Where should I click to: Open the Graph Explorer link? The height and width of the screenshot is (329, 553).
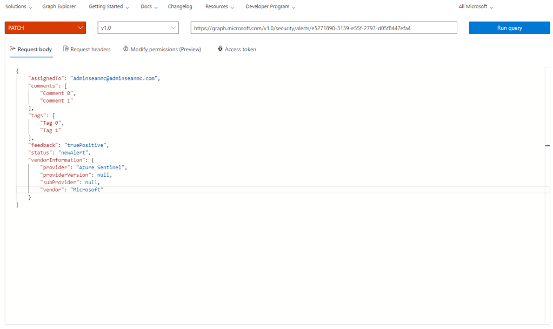coord(59,6)
